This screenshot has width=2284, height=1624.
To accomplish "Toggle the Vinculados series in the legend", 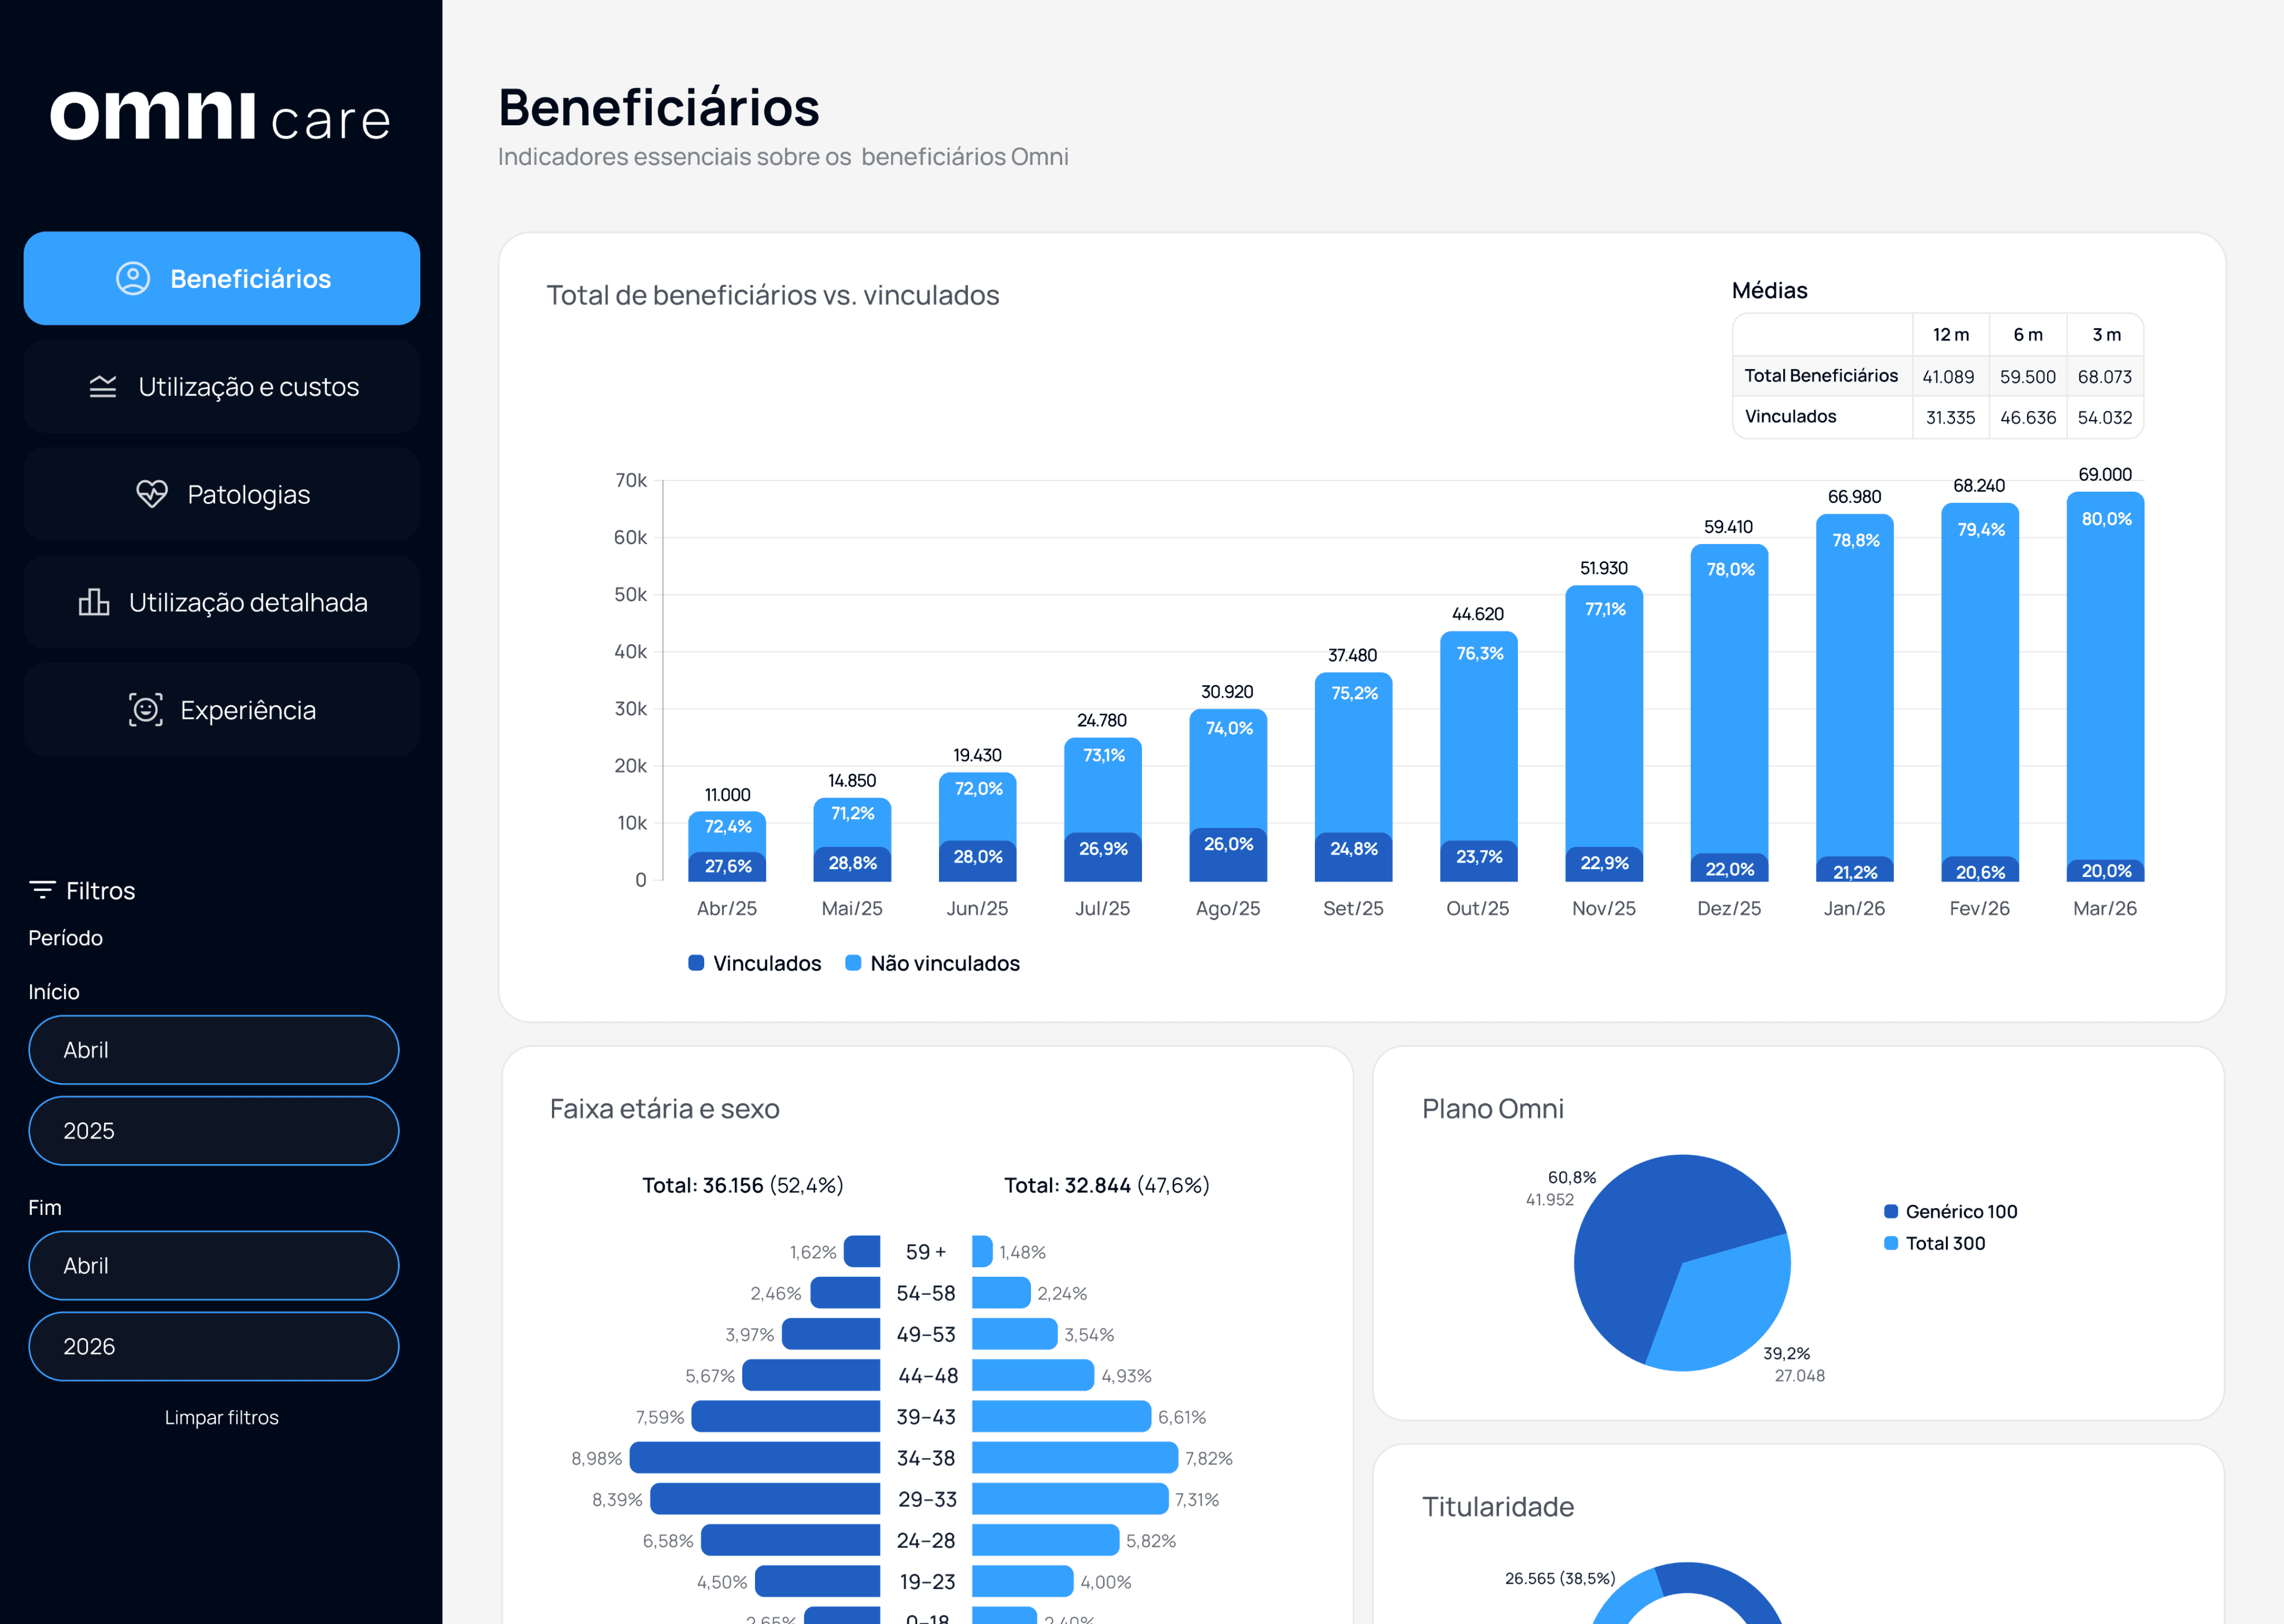I will (x=767, y=963).
